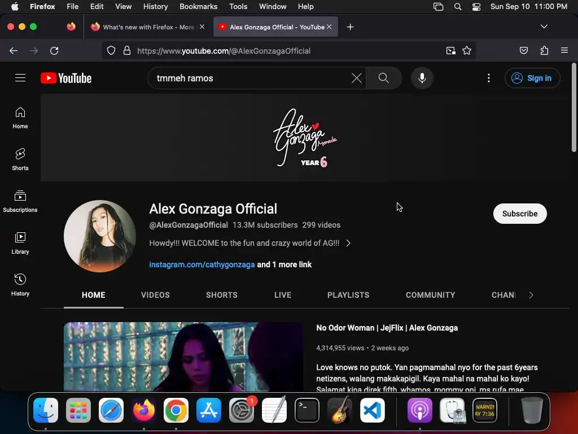This screenshot has height=434, width=578.
Task: Open the PLAYLISTS tab
Action: pyautogui.click(x=348, y=295)
